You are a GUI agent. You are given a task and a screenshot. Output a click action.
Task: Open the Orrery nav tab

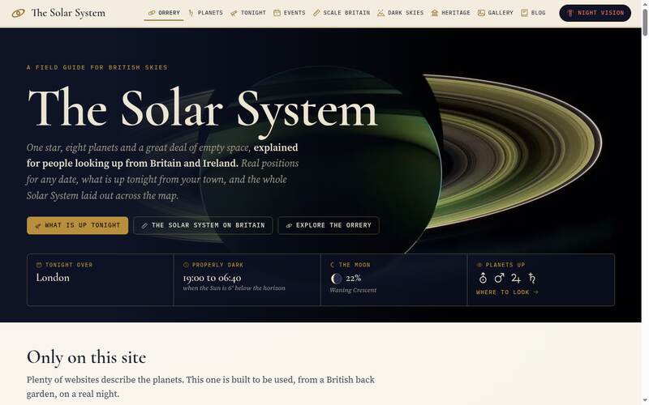[164, 13]
